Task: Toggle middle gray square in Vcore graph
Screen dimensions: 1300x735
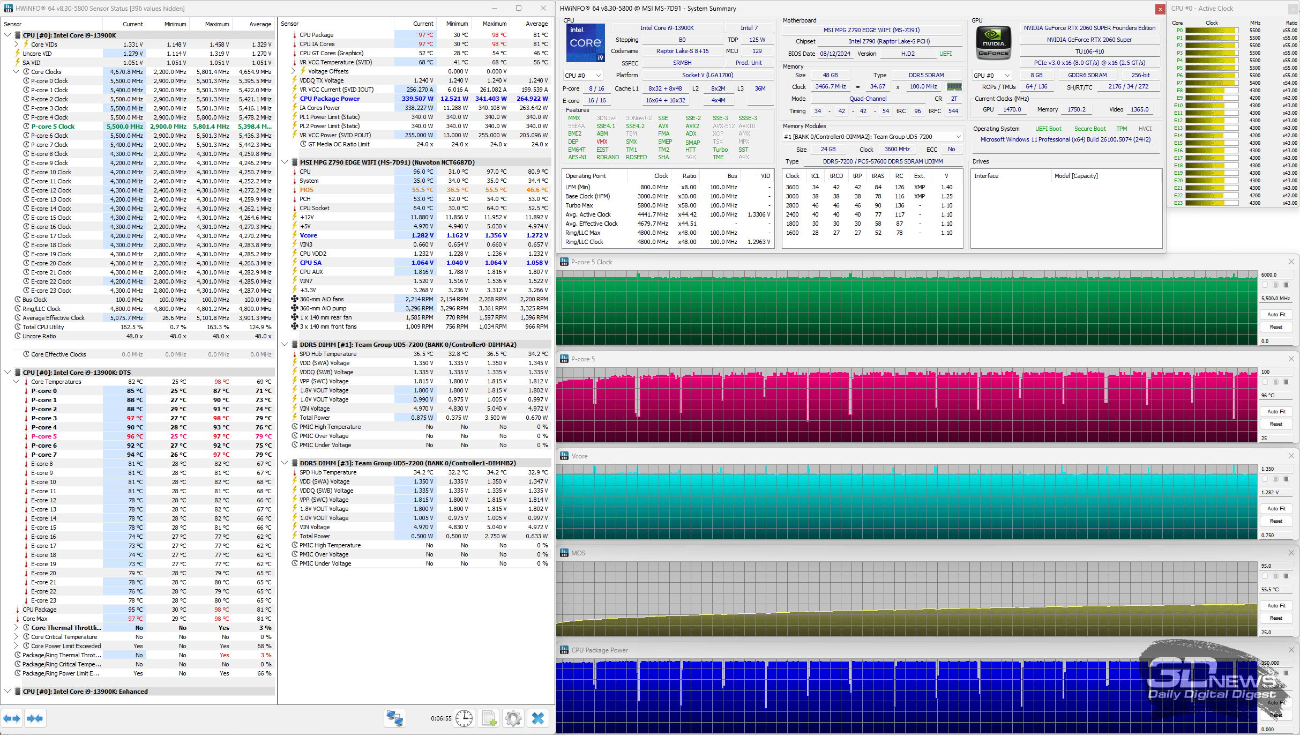Action: tap(1276, 479)
